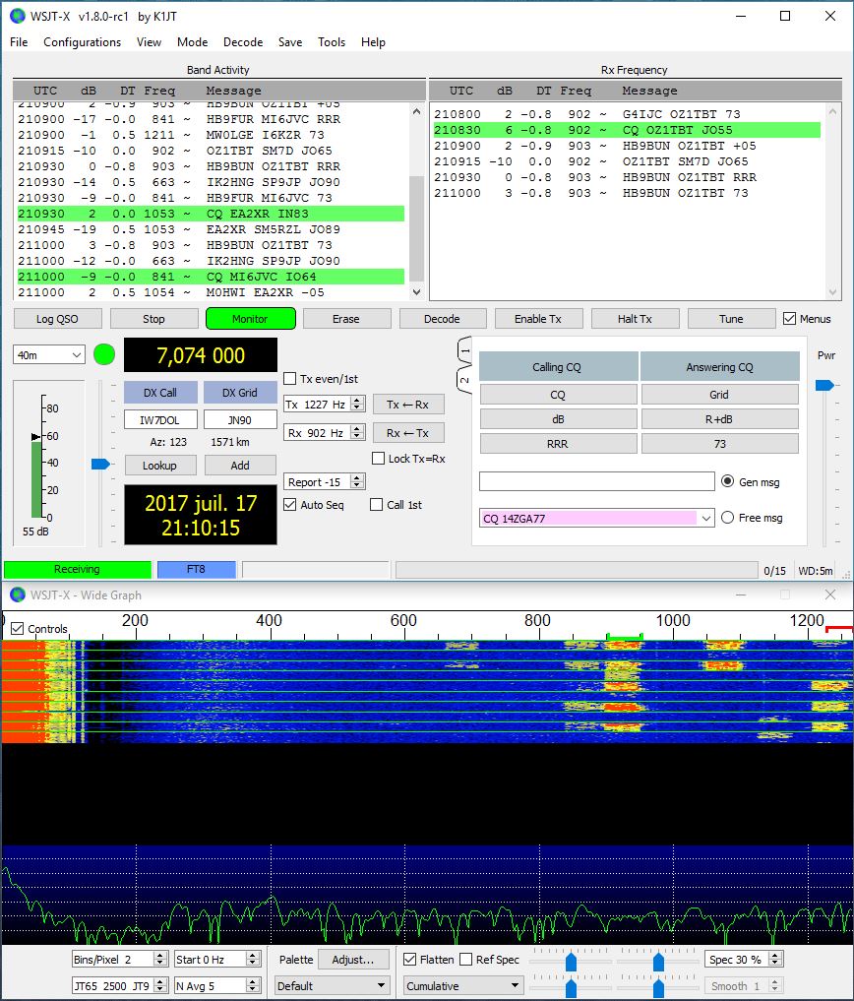
Task: Click the Erase button
Action: [x=346, y=319]
